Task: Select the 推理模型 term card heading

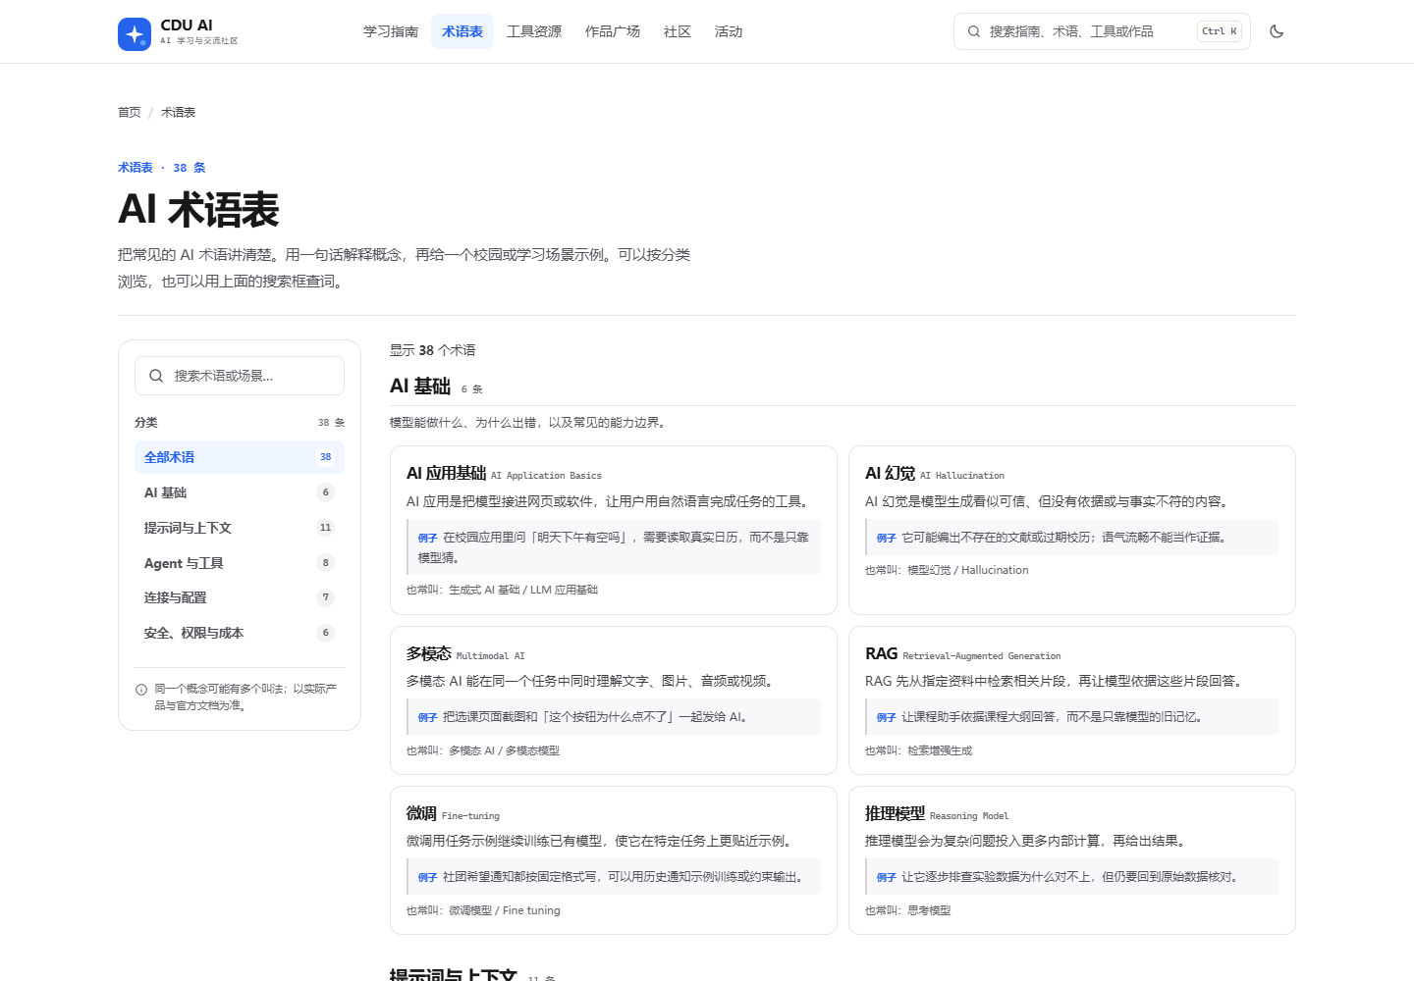Action: point(895,814)
